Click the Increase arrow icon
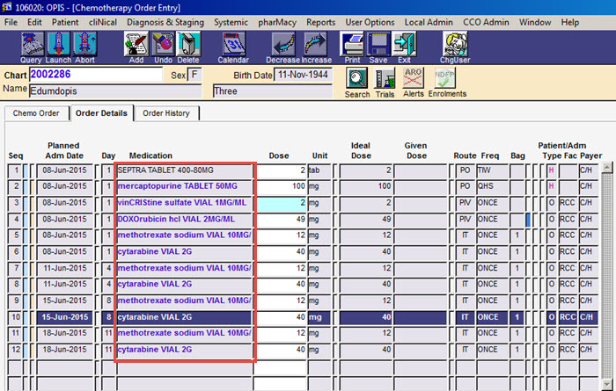This screenshot has width=616, height=391. click(x=315, y=45)
